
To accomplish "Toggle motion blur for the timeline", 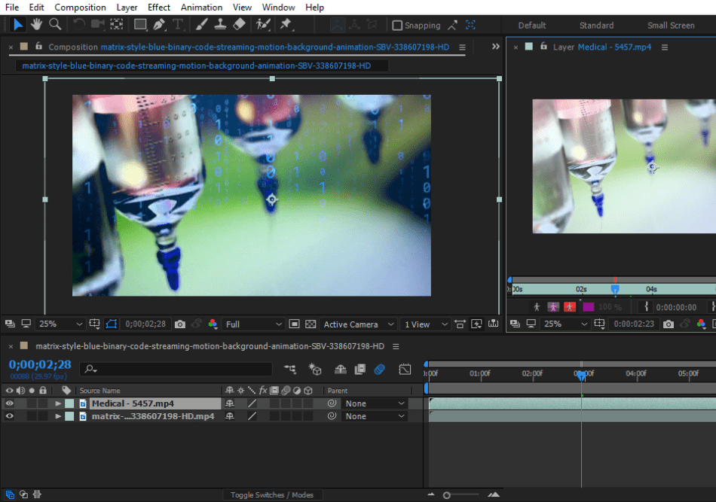I will pos(379,369).
